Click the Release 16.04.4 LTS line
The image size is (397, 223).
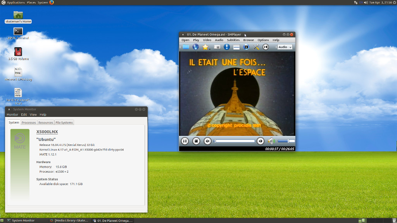[x=67, y=145]
